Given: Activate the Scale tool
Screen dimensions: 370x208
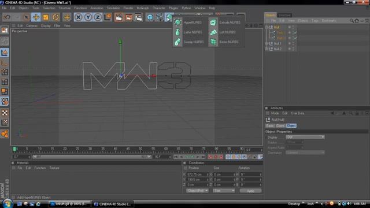Looking at the screenshot, I should [x=46, y=17].
